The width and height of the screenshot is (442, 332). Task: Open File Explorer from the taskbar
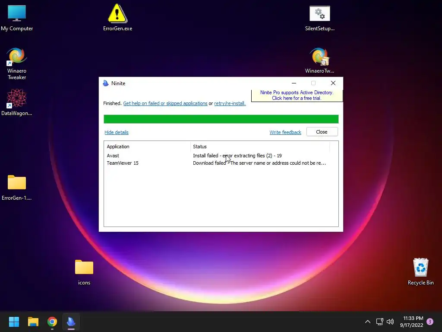33,322
